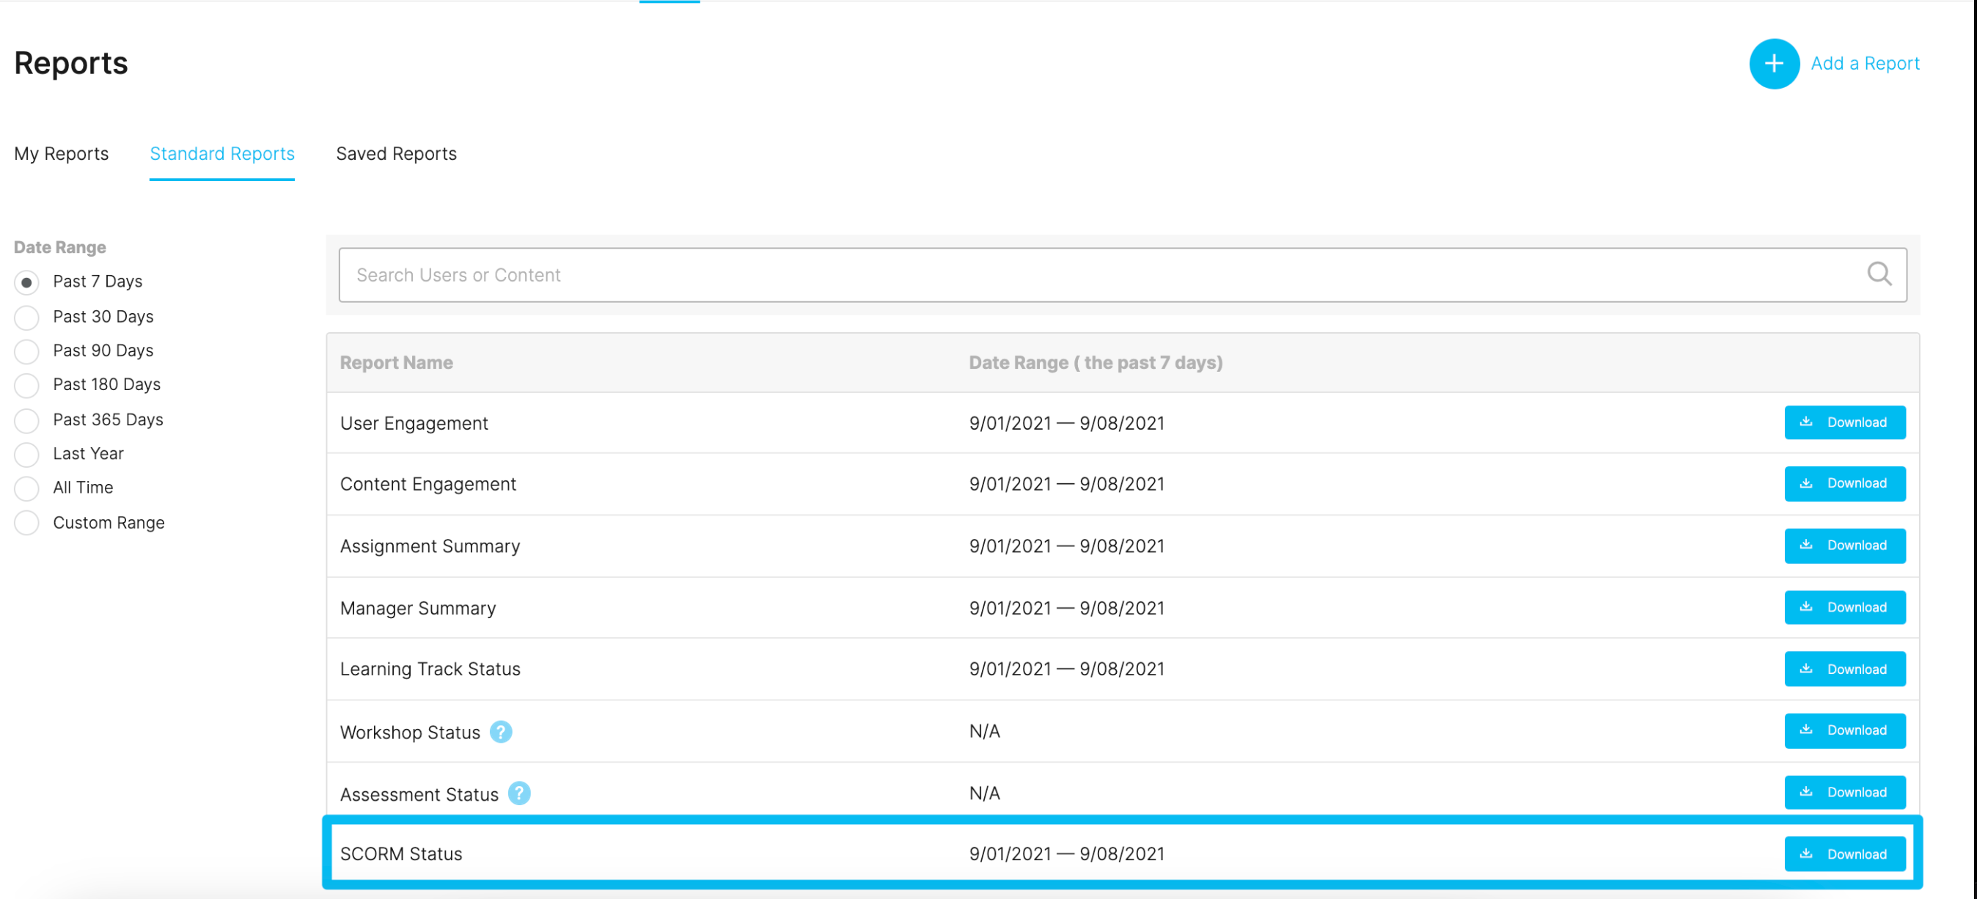Select Past 30 Days radio button
1977x899 pixels.
coord(27,317)
